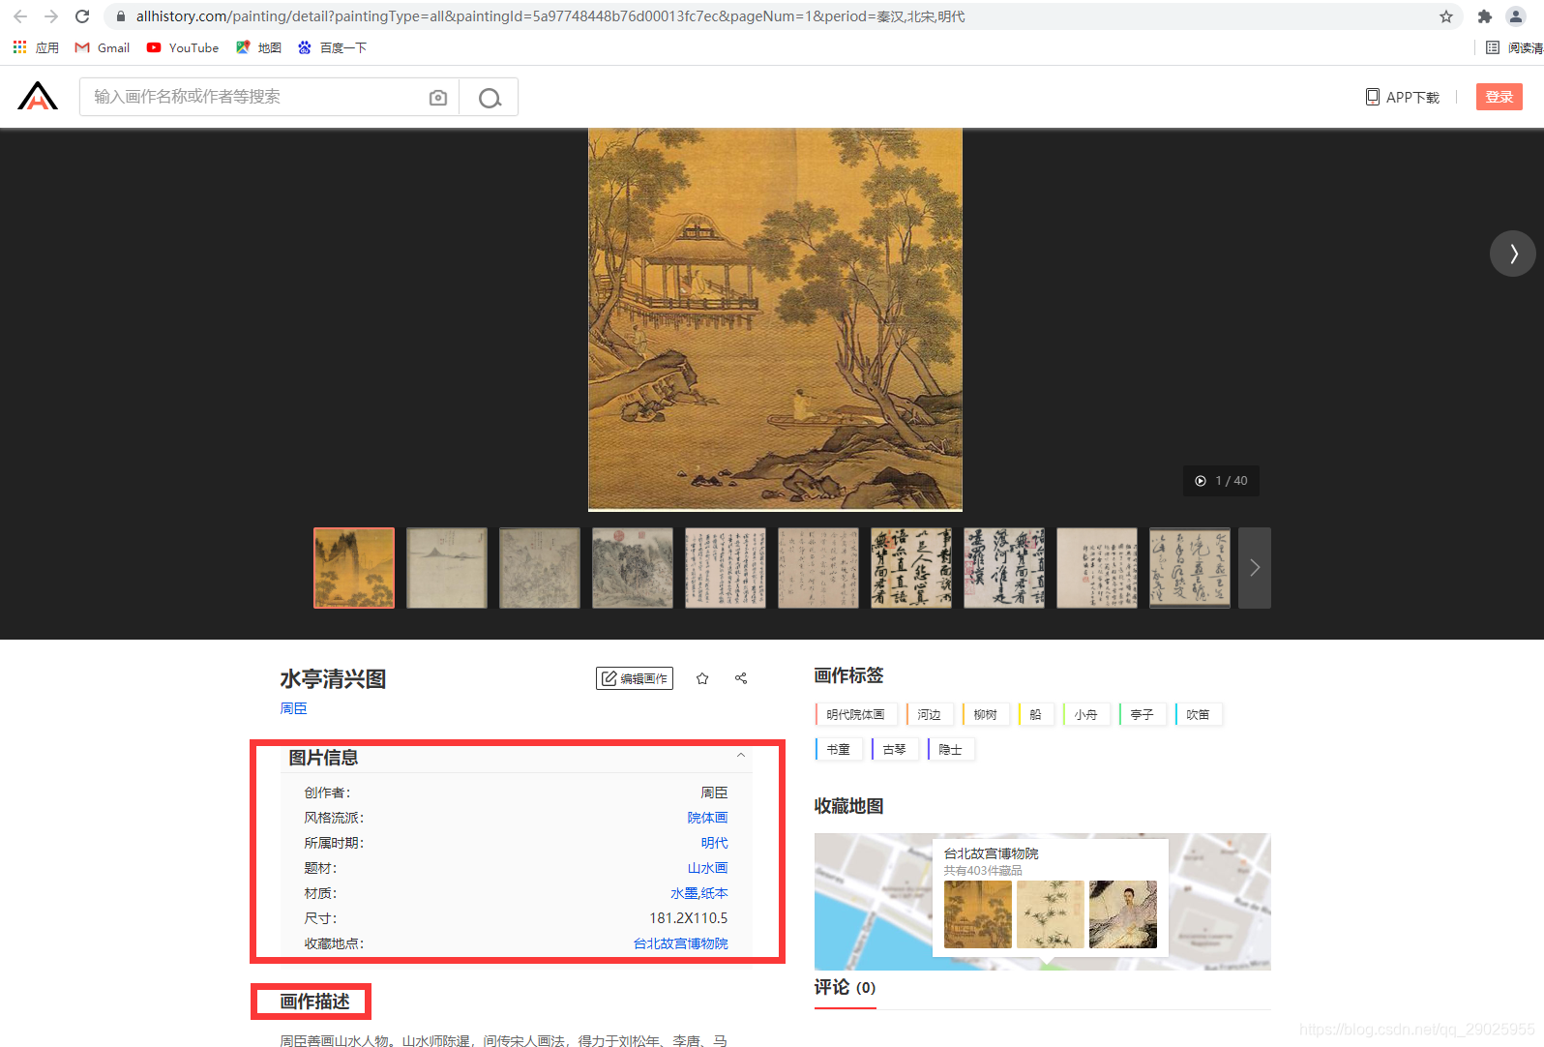Open the Chrome profile avatar icon

[1516, 16]
